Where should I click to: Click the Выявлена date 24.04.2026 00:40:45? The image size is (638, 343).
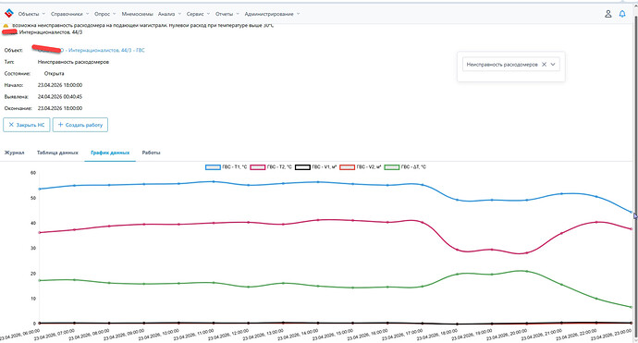(x=60, y=97)
